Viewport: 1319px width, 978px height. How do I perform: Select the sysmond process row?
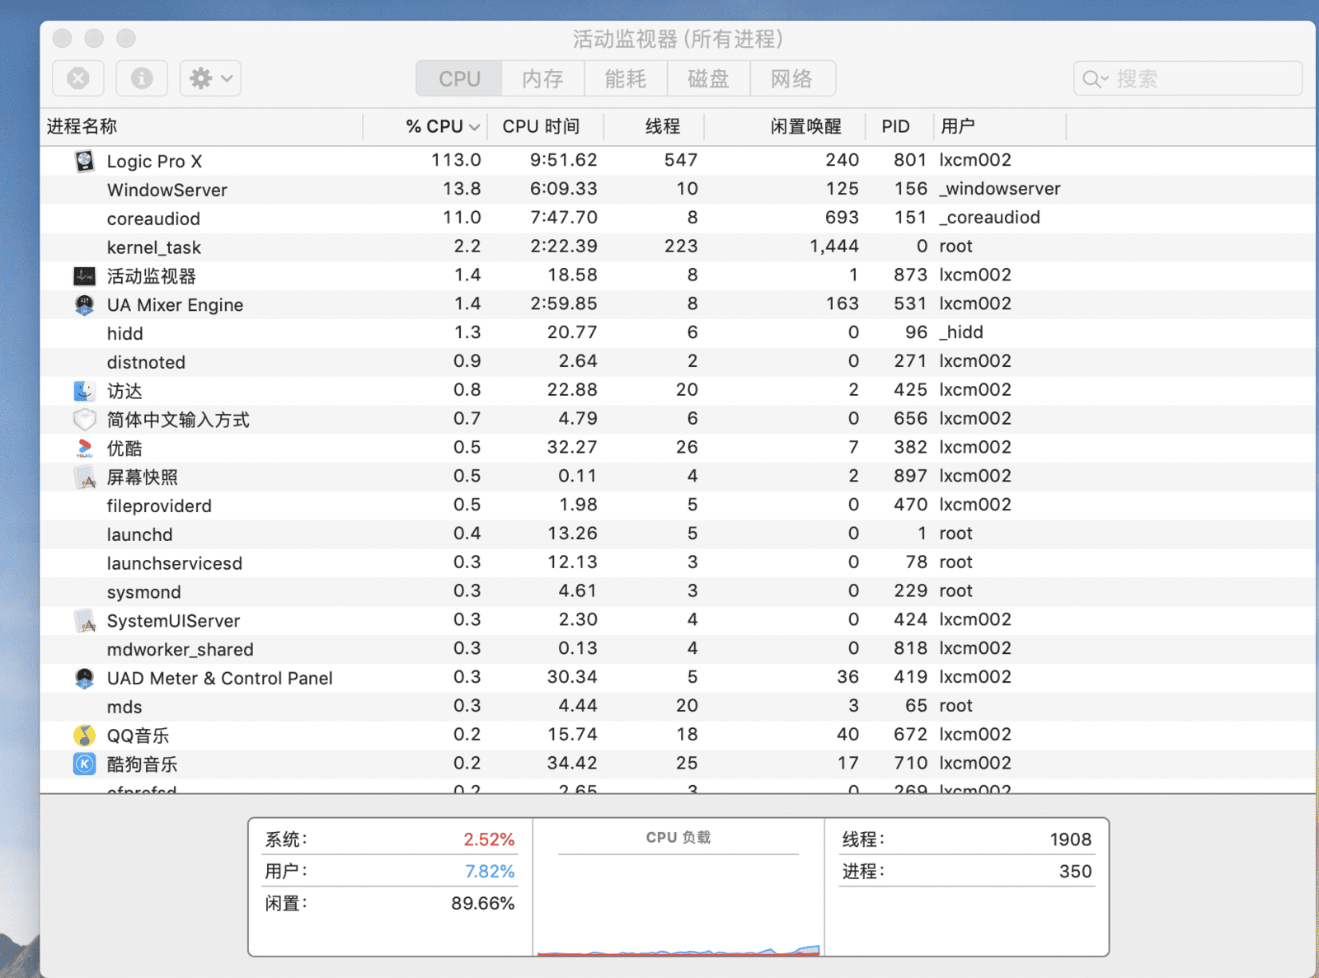[x=678, y=592]
